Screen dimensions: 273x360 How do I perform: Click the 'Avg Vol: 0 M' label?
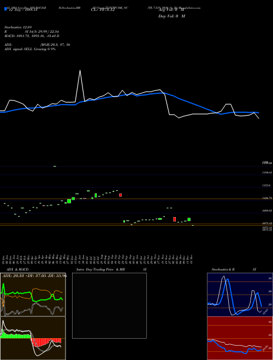pyautogui.click(x=171, y=10)
